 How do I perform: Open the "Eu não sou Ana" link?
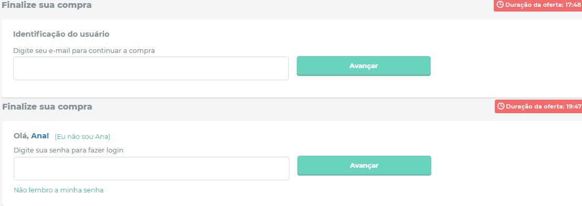click(82, 137)
